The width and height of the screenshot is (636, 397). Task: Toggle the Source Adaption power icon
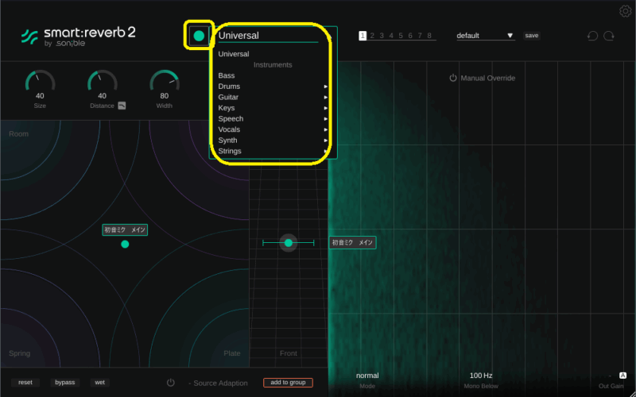[x=171, y=383]
